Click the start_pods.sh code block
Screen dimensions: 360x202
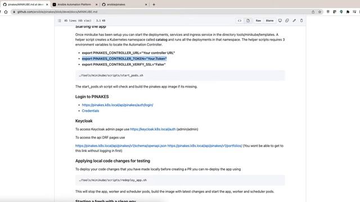tap(180, 75)
